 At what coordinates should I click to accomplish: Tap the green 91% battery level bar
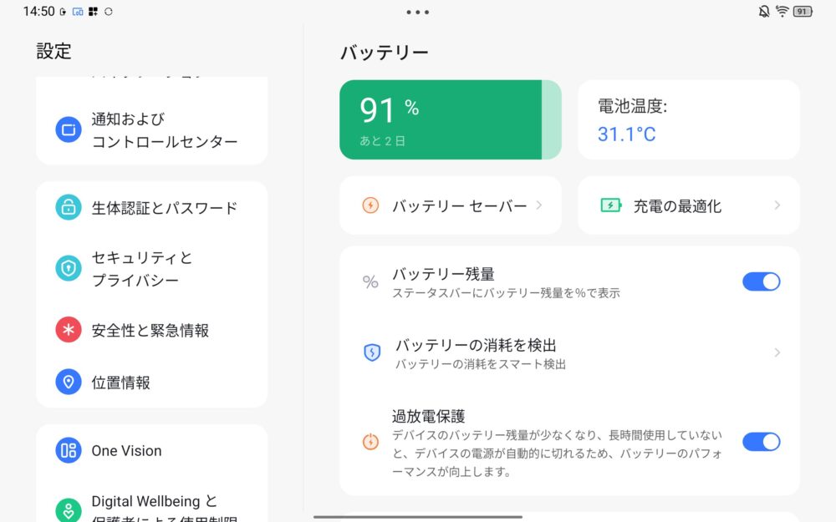tap(450, 119)
